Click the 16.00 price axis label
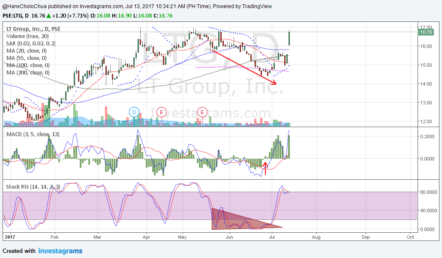 pos(426,46)
